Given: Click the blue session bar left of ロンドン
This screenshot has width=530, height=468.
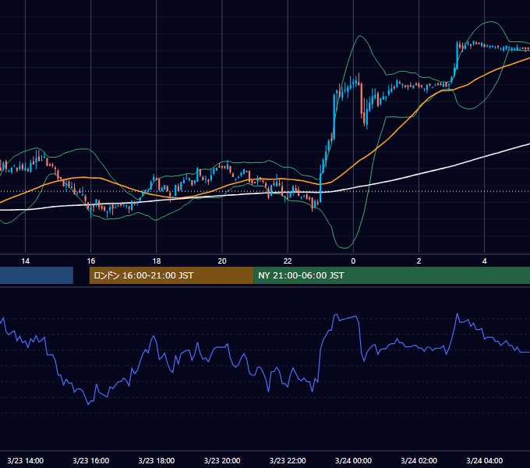Looking at the screenshot, I should coord(37,275).
